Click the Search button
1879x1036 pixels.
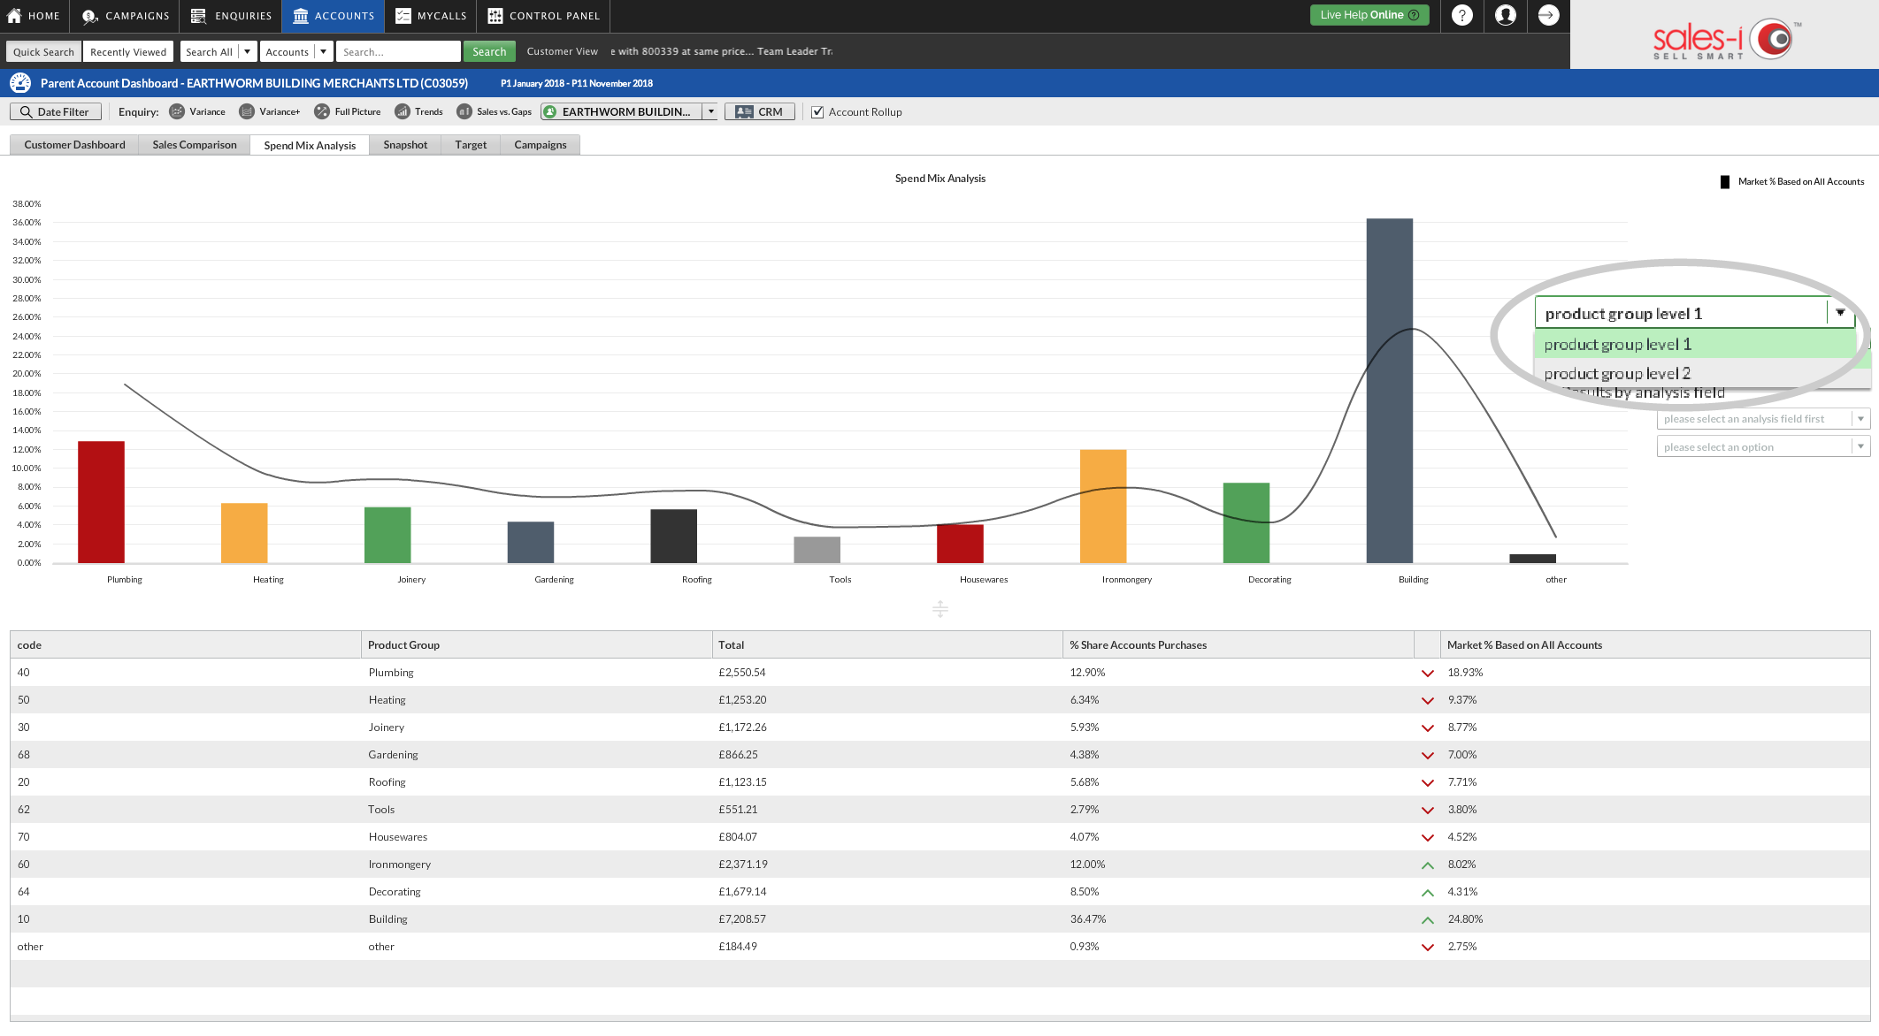pos(489,51)
